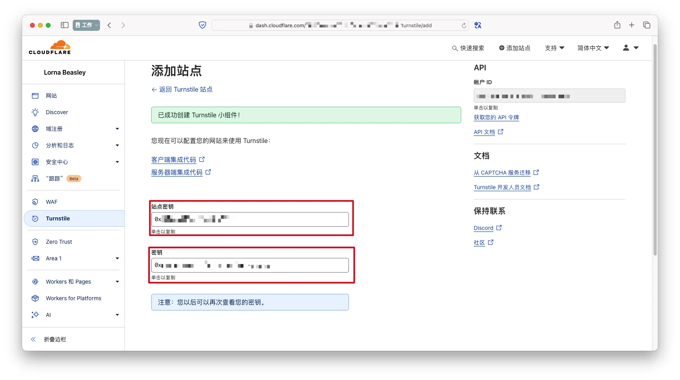Viewport: 680px width, 380px height.
Task: Open Discover in the sidebar
Action: coord(57,112)
